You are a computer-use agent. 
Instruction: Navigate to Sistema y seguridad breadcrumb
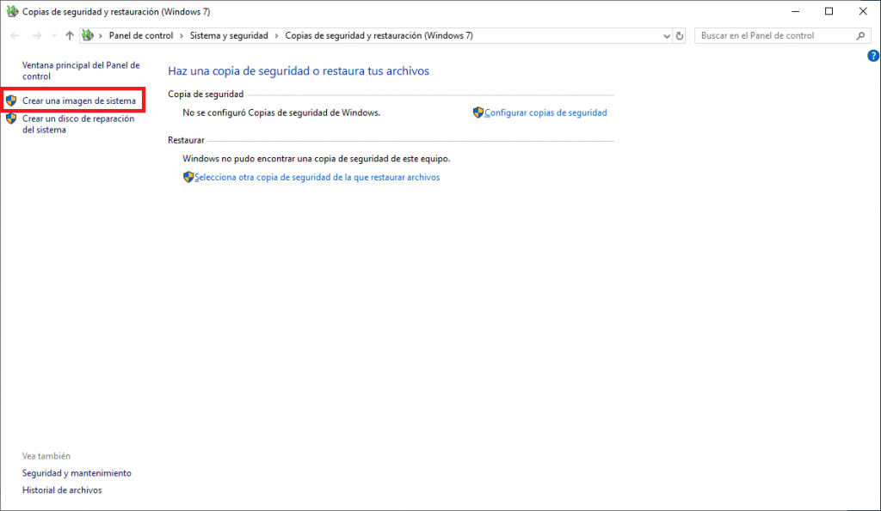click(229, 36)
